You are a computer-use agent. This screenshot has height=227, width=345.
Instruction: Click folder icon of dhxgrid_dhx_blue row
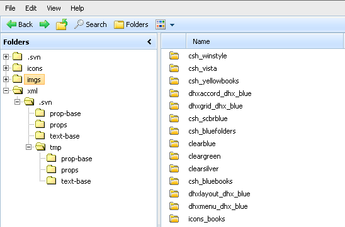(x=174, y=106)
